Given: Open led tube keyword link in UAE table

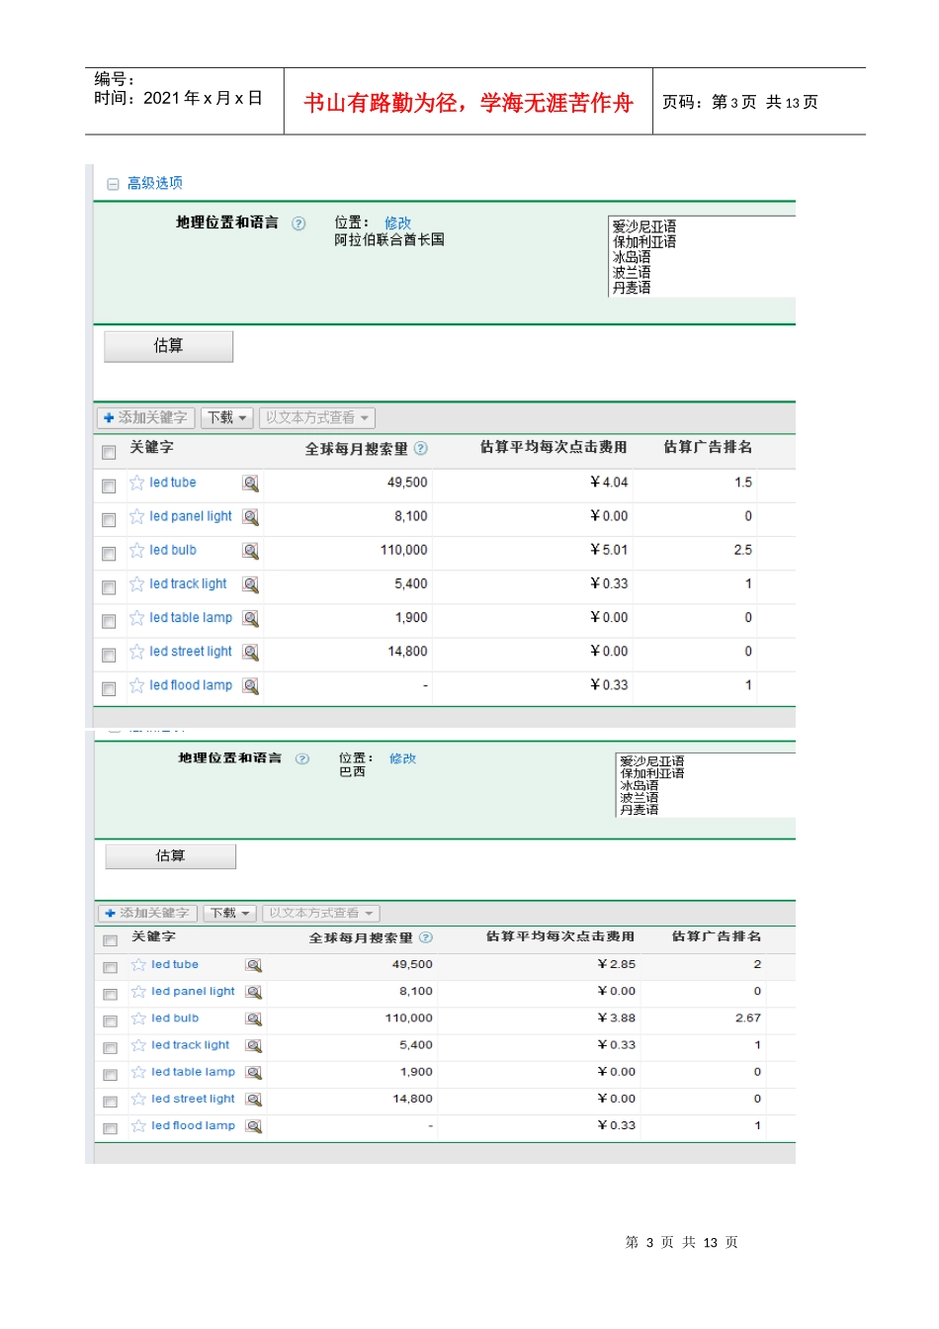Looking at the screenshot, I should [173, 483].
